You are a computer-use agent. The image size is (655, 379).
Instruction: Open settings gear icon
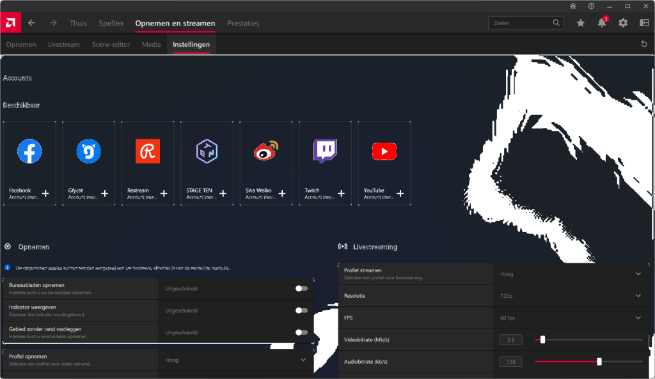click(623, 23)
